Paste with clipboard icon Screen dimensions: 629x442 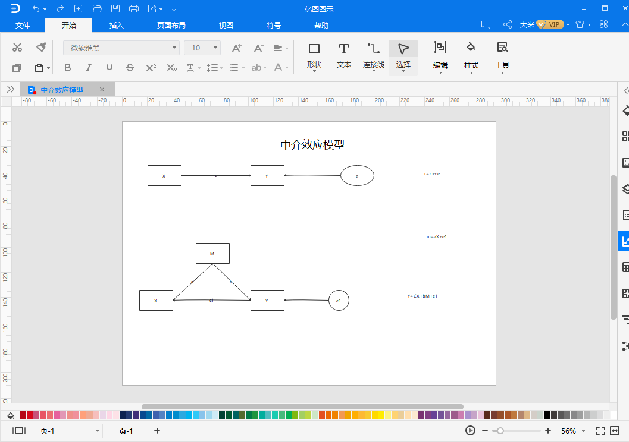[39, 68]
